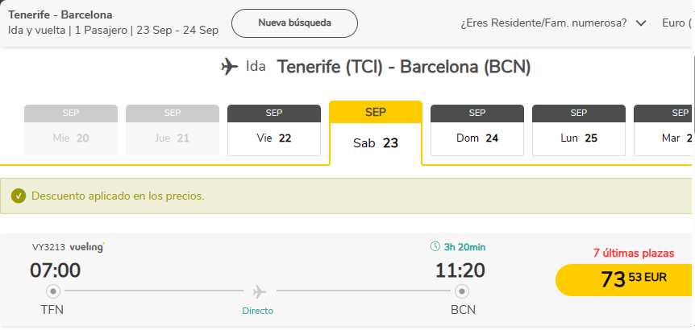Click the green checkmark discount icon
Image resolution: width=695 pixels, height=330 pixels.
[19, 196]
